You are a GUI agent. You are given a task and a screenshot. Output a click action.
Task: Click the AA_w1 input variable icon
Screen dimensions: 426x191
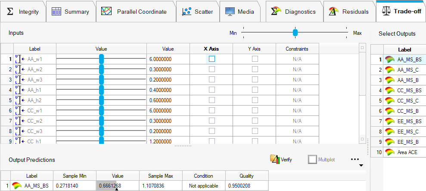tap(20, 59)
